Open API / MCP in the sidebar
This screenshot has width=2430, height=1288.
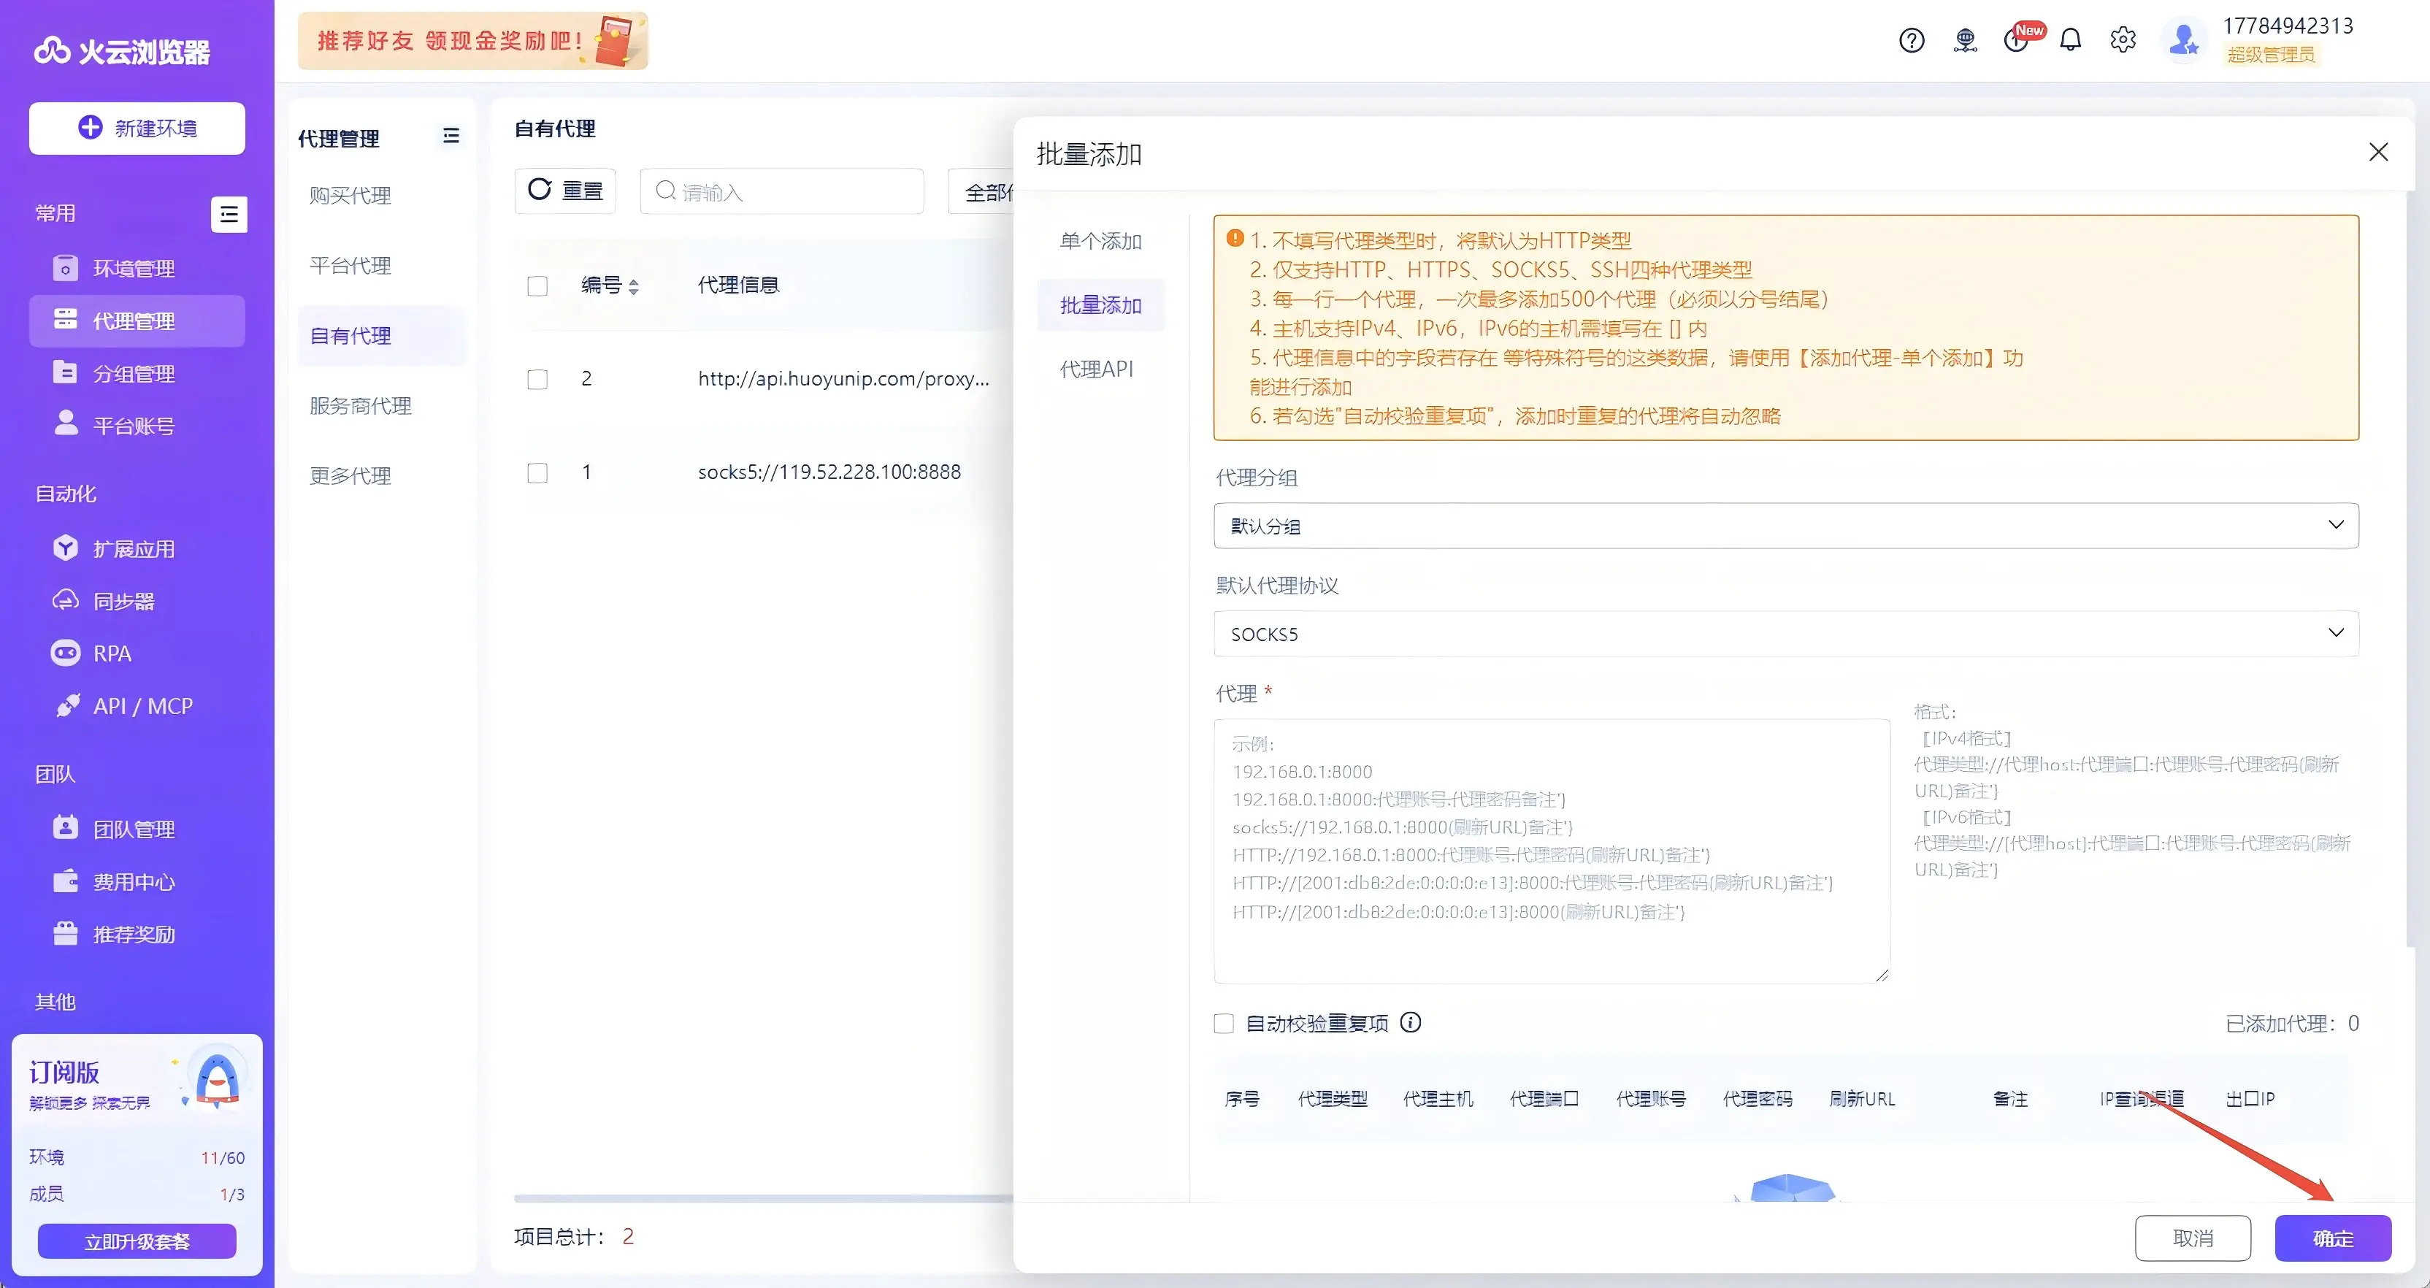(137, 707)
